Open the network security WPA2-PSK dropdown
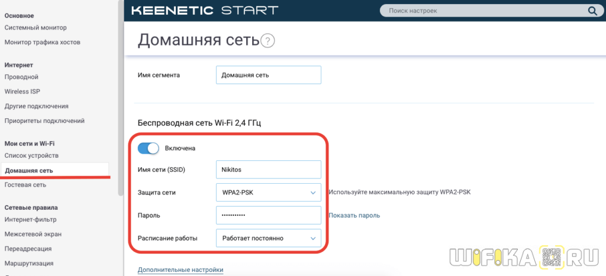Viewport: 606px width, 276px height. coord(268,193)
